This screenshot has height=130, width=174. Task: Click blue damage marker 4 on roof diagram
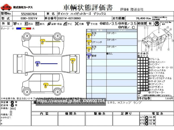click(37, 64)
